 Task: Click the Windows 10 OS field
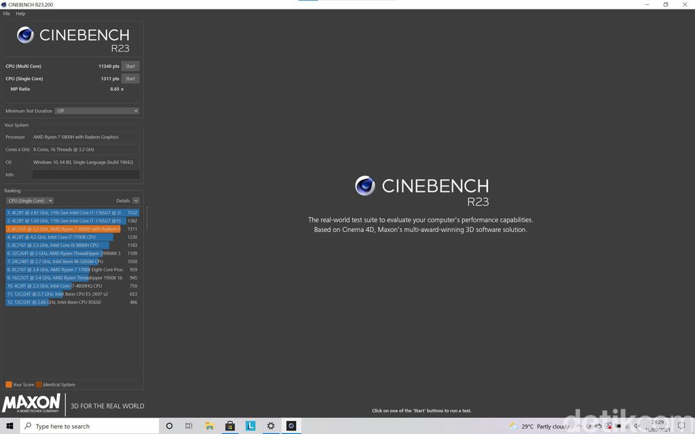click(86, 162)
